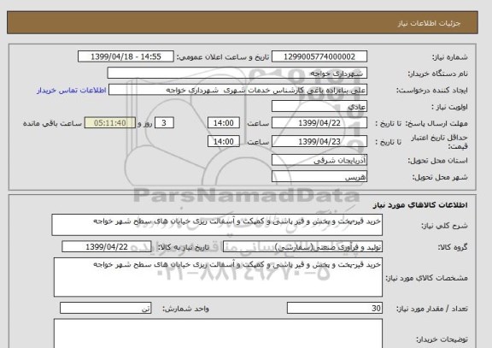This screenshot has height=348, width=492.
Task: Click the label استان محل تحویل
Action: [x=437, y=161]
